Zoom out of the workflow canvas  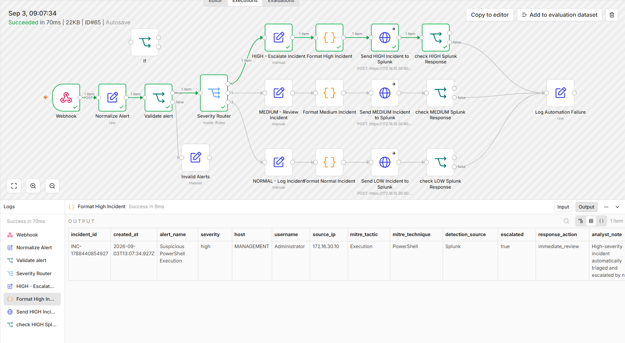[52, 186]
